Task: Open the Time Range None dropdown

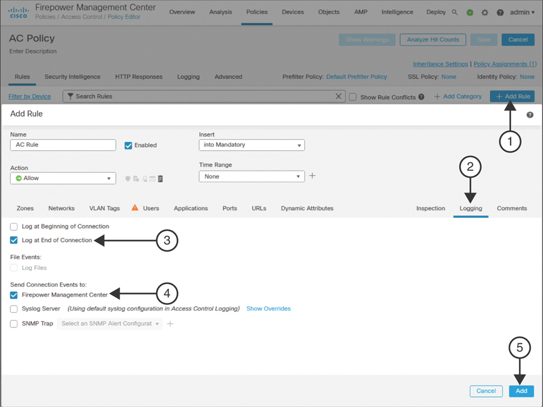Action: click(x=252, y=177)
